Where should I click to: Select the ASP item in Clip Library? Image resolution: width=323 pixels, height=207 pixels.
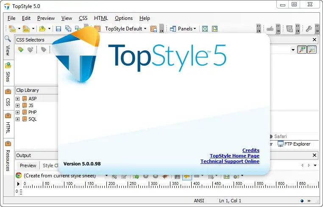pyautogui.click(x=33, y=99)
